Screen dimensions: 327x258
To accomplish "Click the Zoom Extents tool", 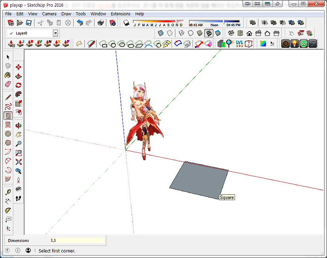I will pos(18,162).
